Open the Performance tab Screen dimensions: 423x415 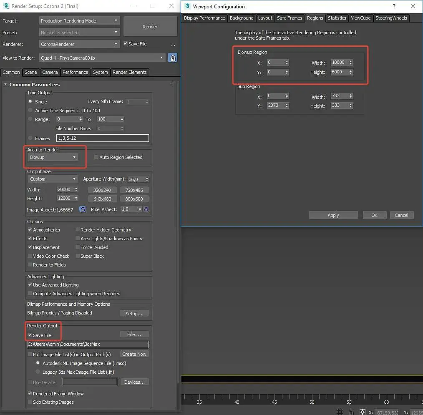[x=75, y=72]
